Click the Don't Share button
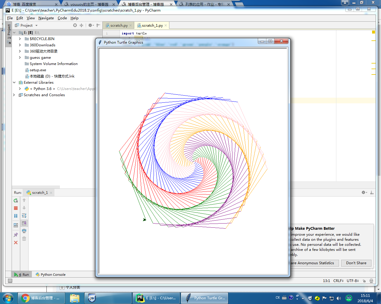 click(356, 263)
